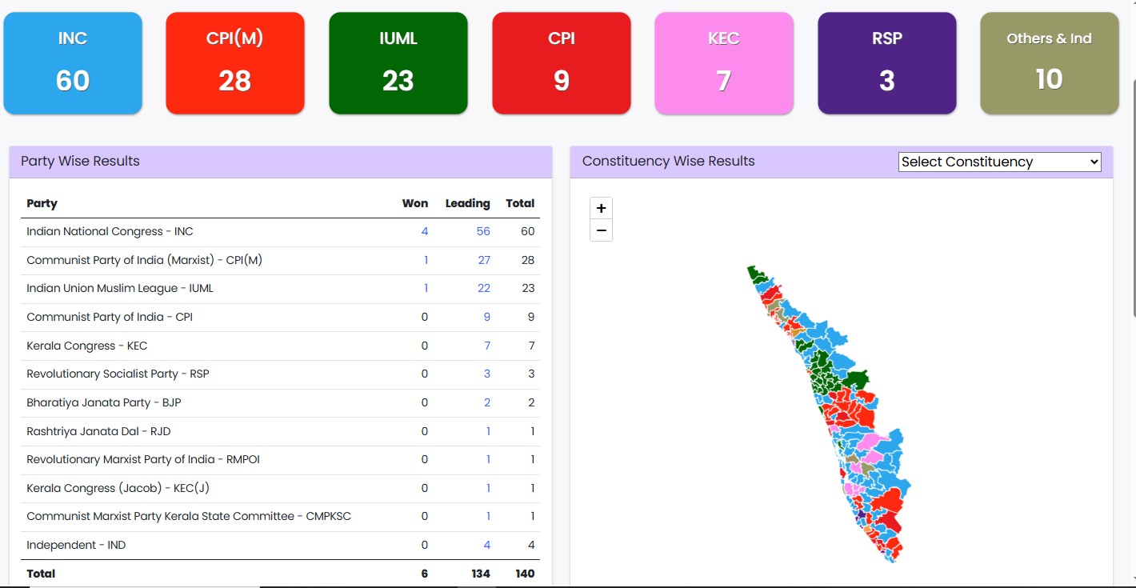
Task: Open Independent leading count 4
Action: [487, 545]
